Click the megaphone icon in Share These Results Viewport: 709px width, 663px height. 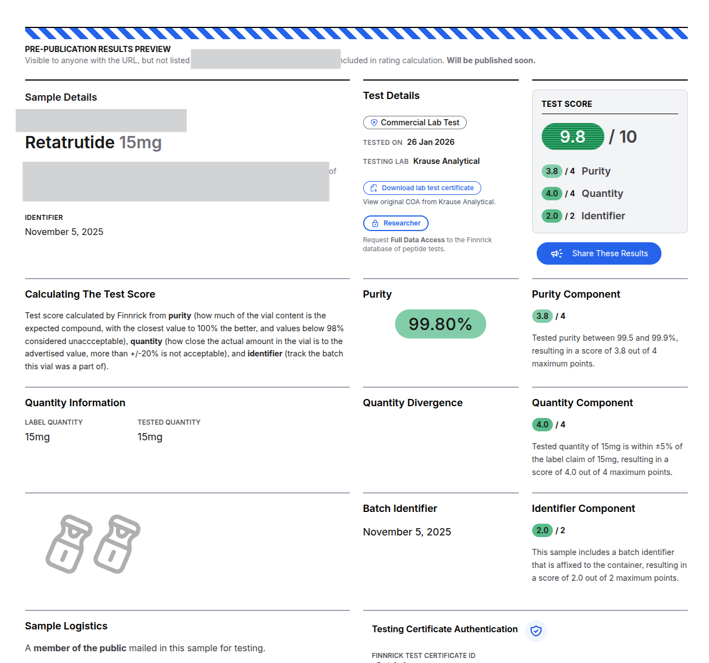click(556, 253)
